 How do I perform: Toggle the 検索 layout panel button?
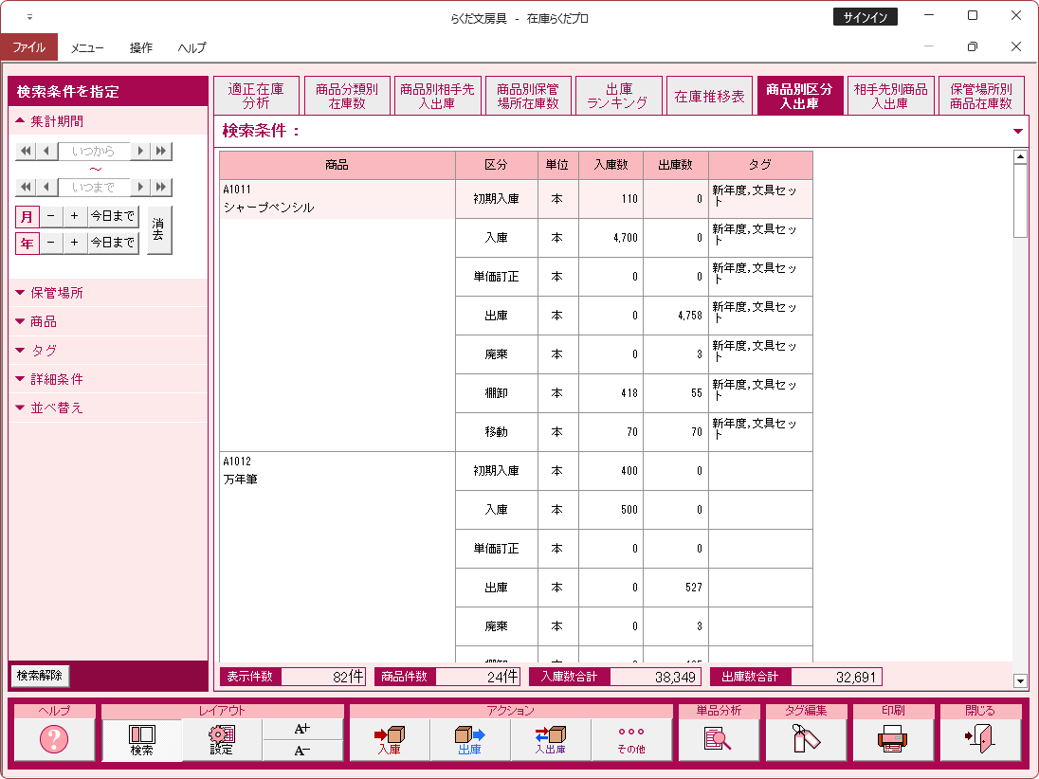coord(142,740)
